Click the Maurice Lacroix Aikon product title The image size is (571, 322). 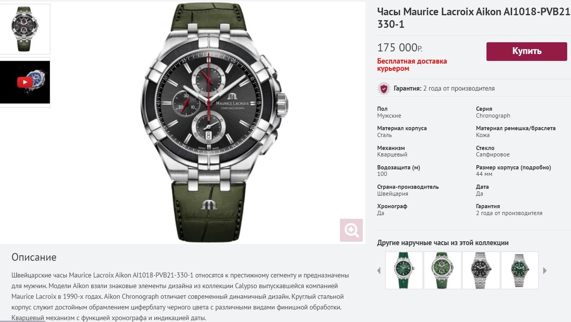(x=473, y=18)
